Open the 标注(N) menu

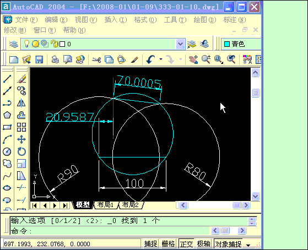click(x=235, y=20)
